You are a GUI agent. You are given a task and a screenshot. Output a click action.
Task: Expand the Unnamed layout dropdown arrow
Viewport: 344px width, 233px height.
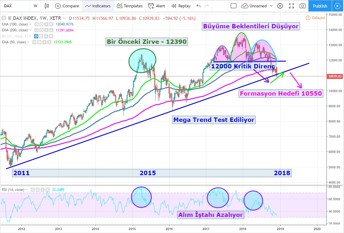[x=272, y=6]
